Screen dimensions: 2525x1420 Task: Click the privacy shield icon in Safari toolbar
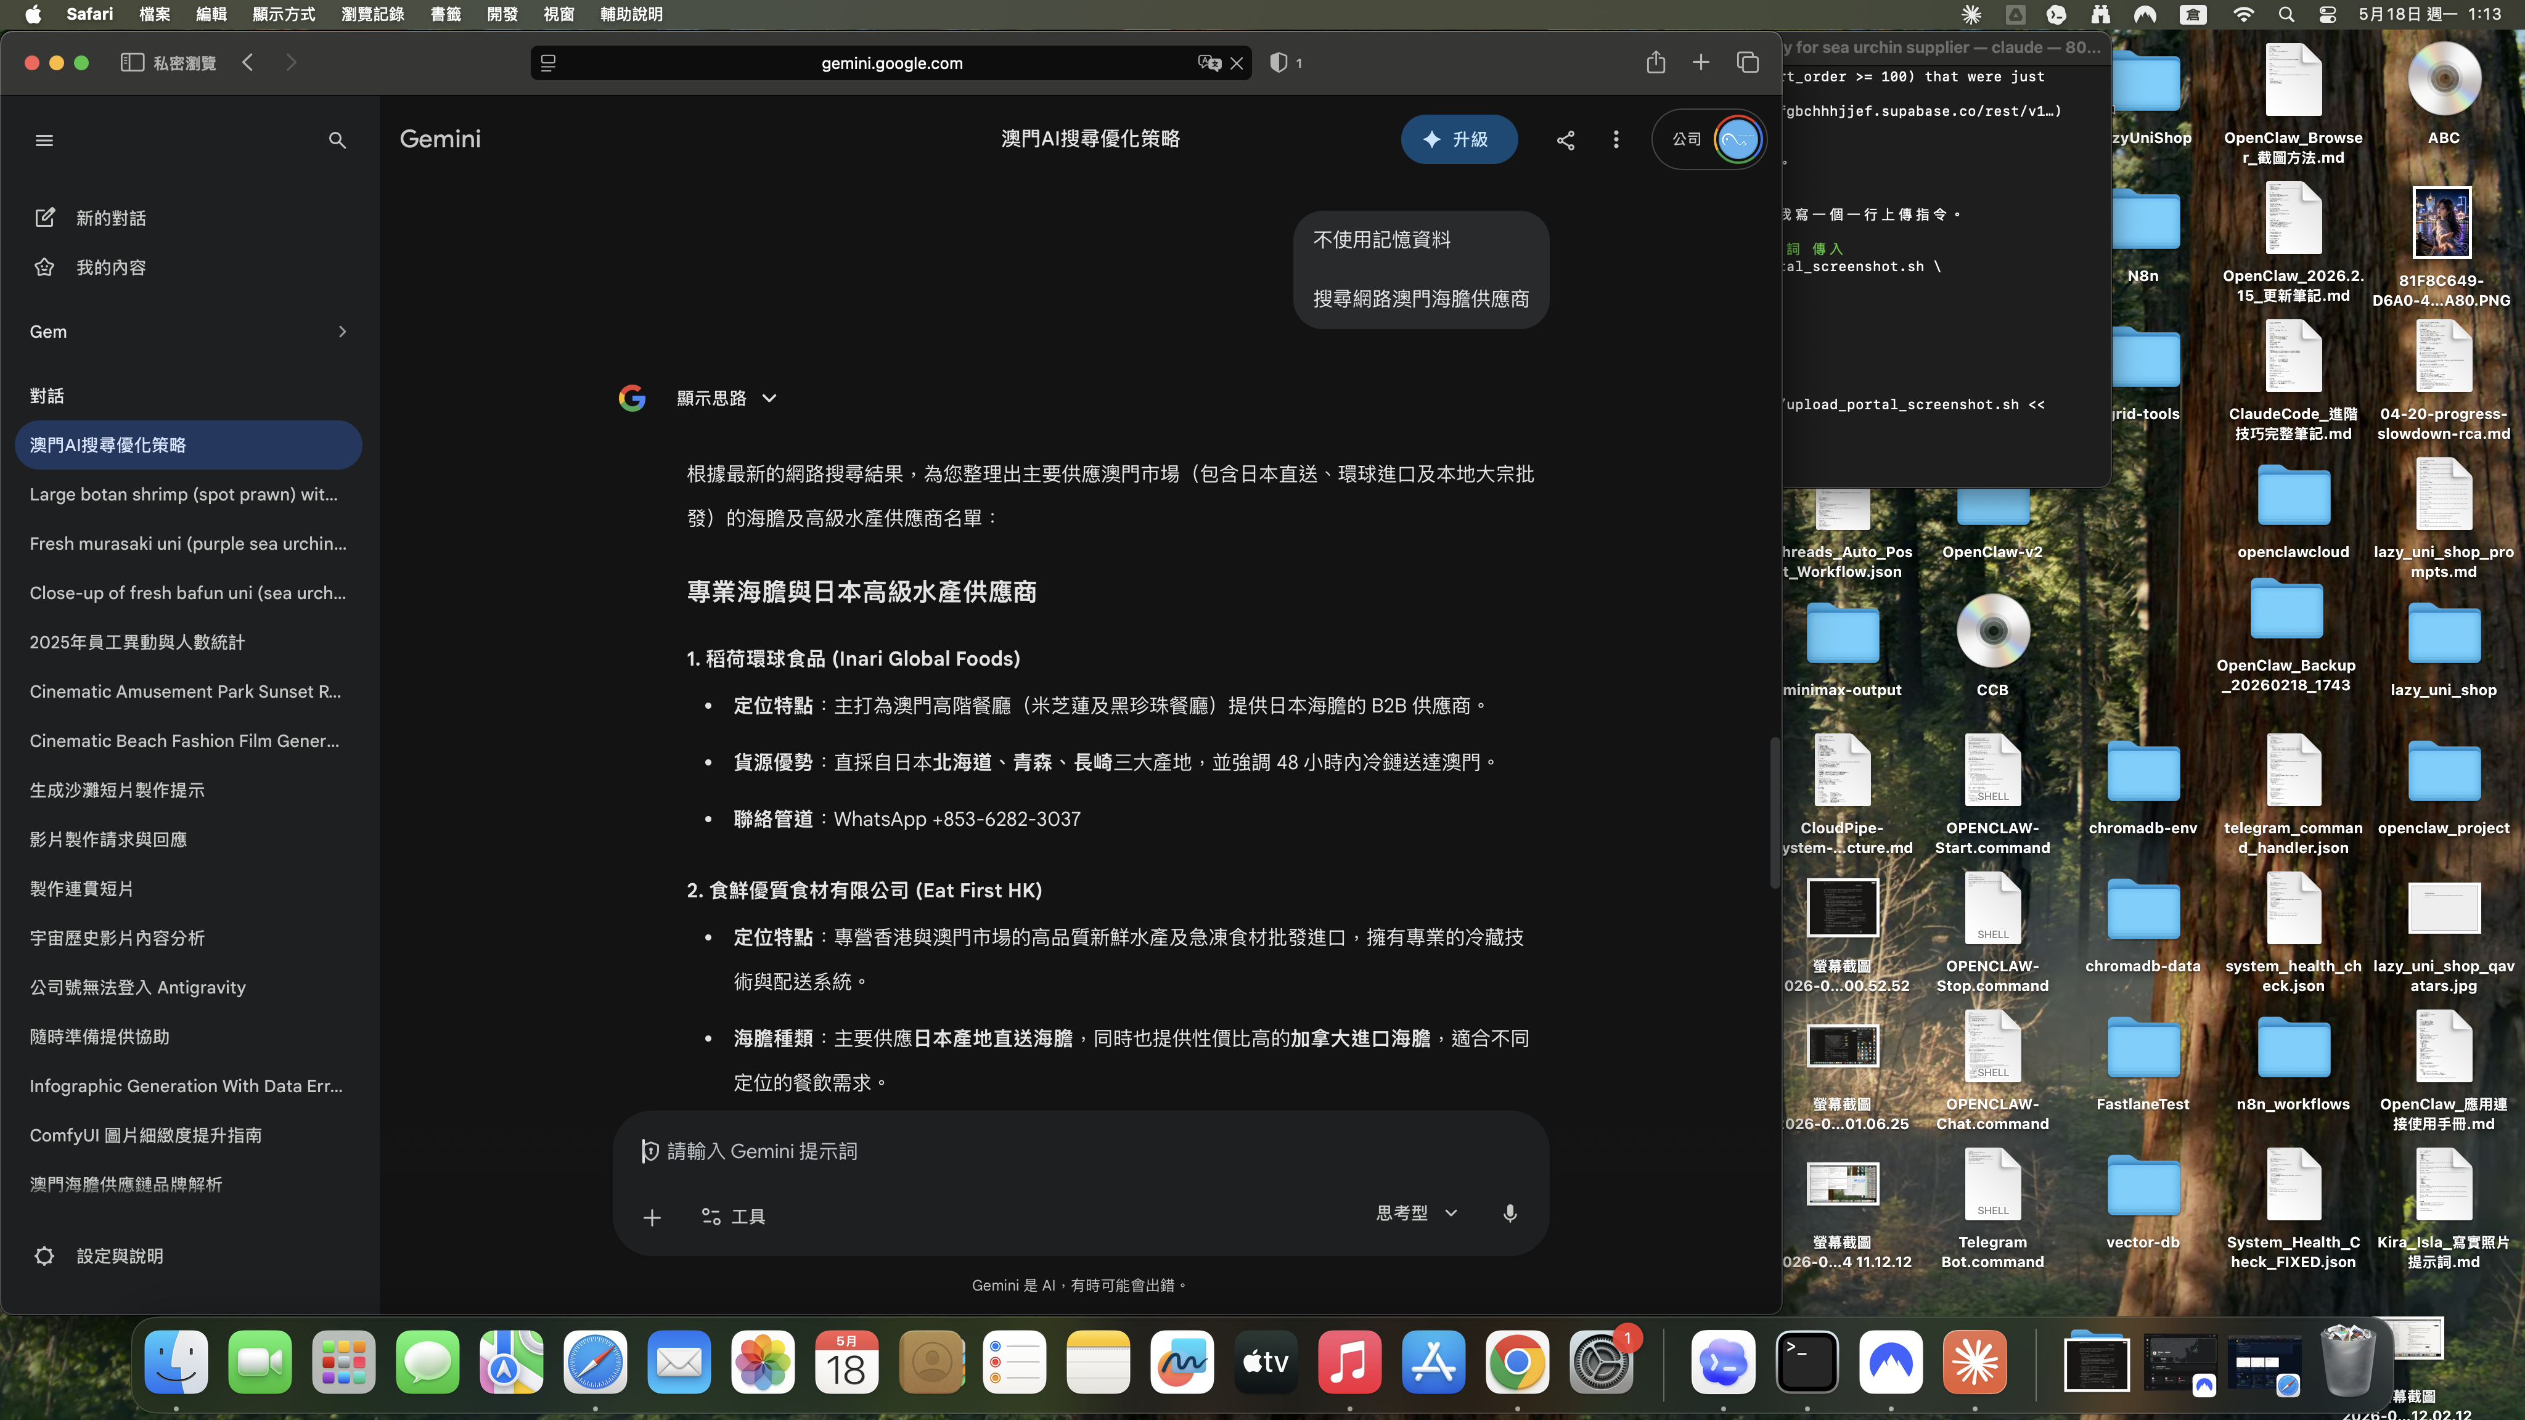coord(1278,63)
